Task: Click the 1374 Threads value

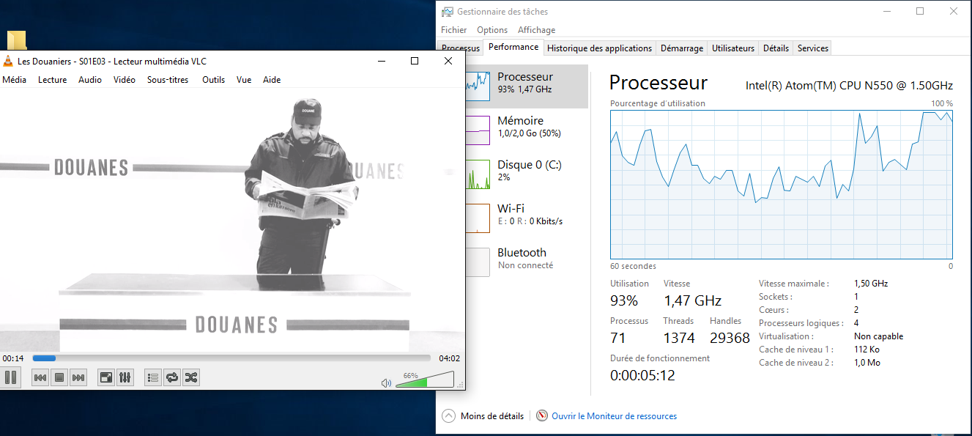Action: (x=679, y=338)
